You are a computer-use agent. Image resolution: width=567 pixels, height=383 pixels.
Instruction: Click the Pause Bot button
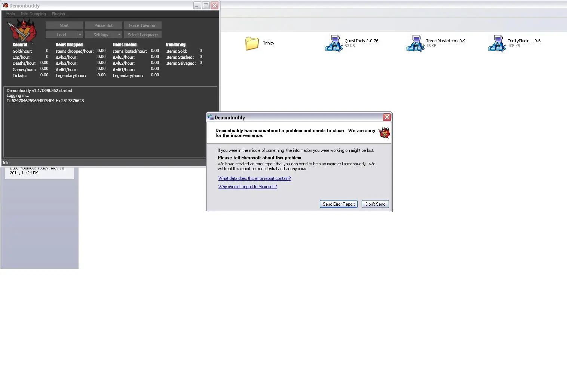coord(104,25)
